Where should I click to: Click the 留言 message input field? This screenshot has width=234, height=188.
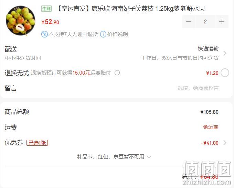[198, 88]
